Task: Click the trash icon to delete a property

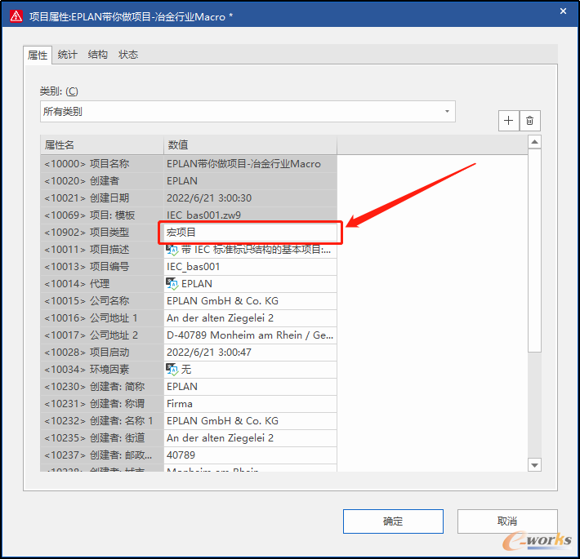Action: pos(529,121)
